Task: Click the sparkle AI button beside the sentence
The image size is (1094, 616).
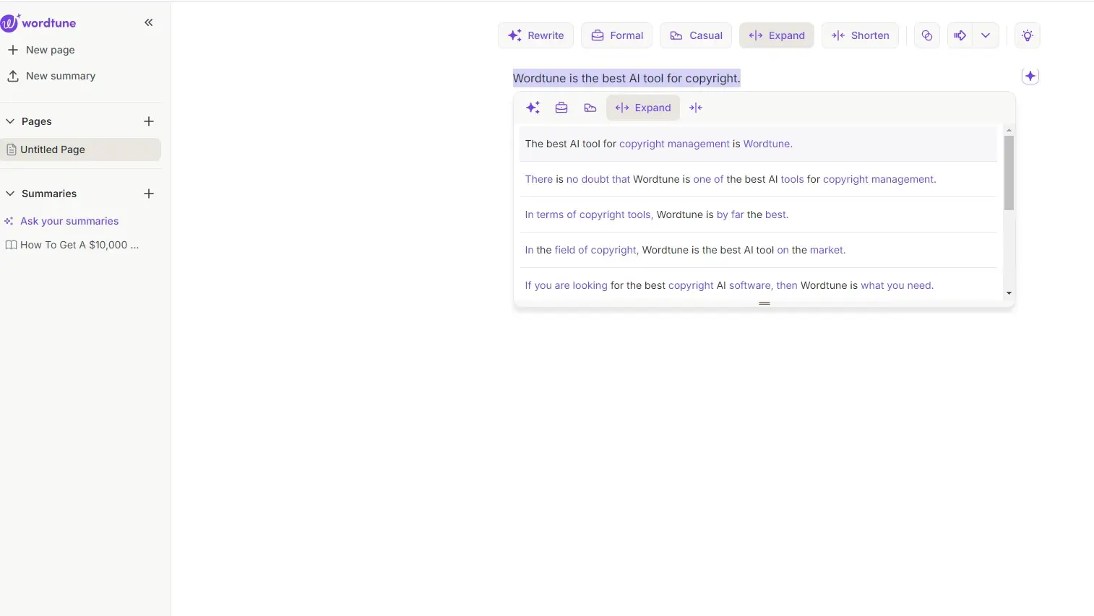Action: pos(1030,76)
